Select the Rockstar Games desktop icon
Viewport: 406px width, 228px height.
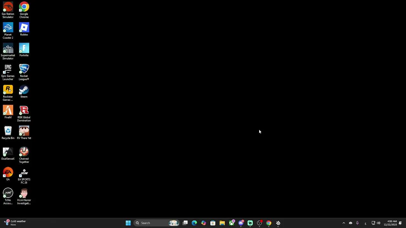[x=8, y=93]
